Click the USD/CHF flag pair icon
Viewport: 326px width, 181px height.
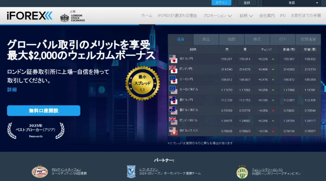pyautogui.click(x=173, y=131)
